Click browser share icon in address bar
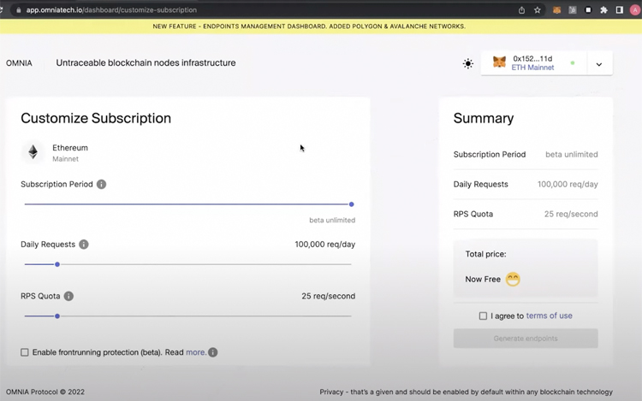 521,9
